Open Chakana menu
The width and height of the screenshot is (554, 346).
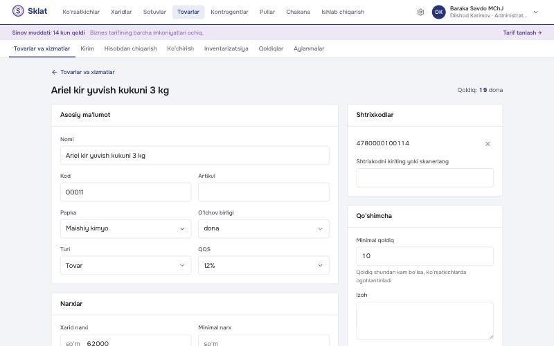[298, 12]
